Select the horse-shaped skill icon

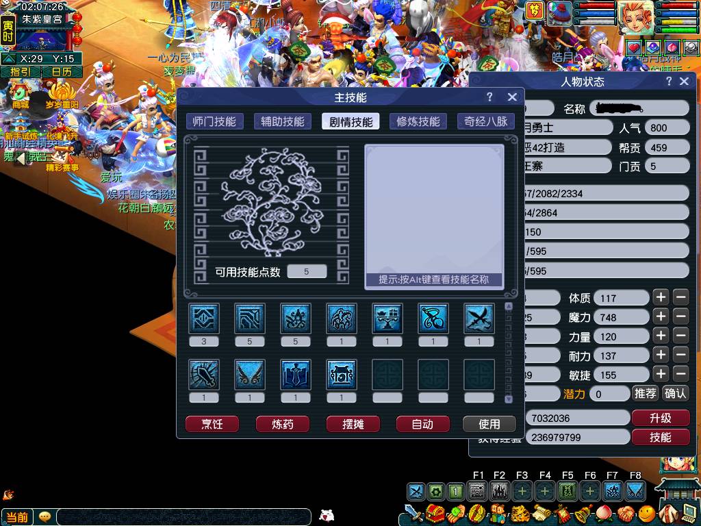coord(342,318)
